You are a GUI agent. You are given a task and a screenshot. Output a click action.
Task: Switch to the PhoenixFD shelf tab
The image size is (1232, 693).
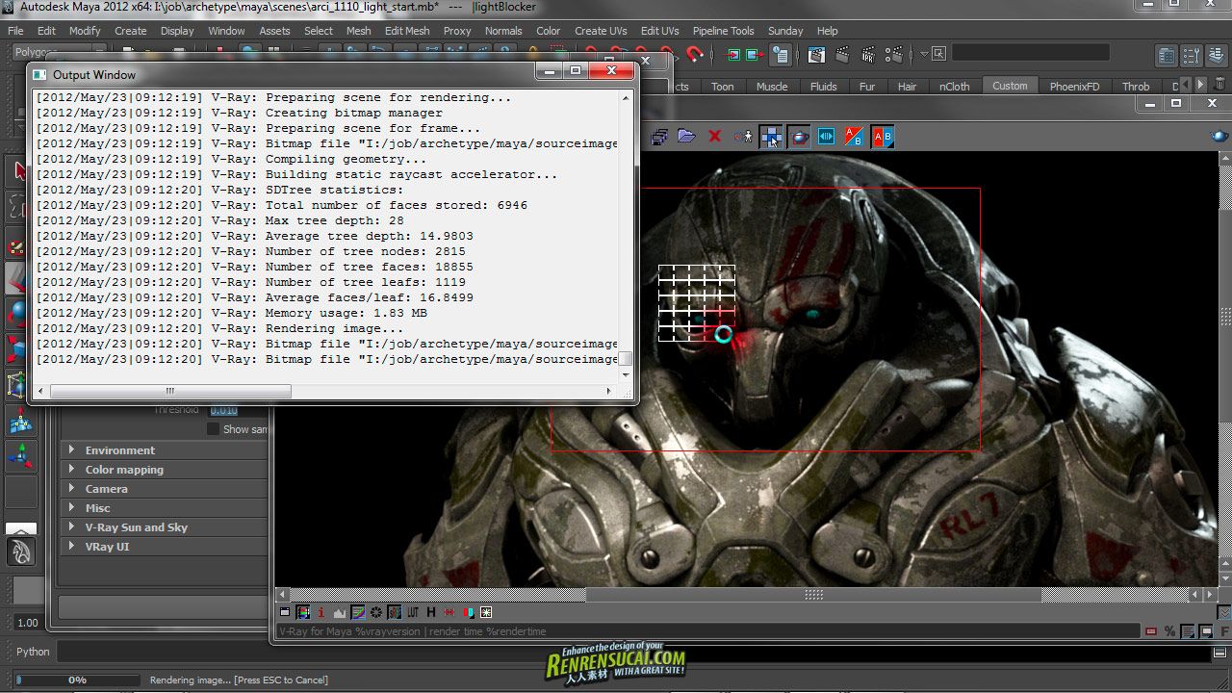coord(1074,86)
